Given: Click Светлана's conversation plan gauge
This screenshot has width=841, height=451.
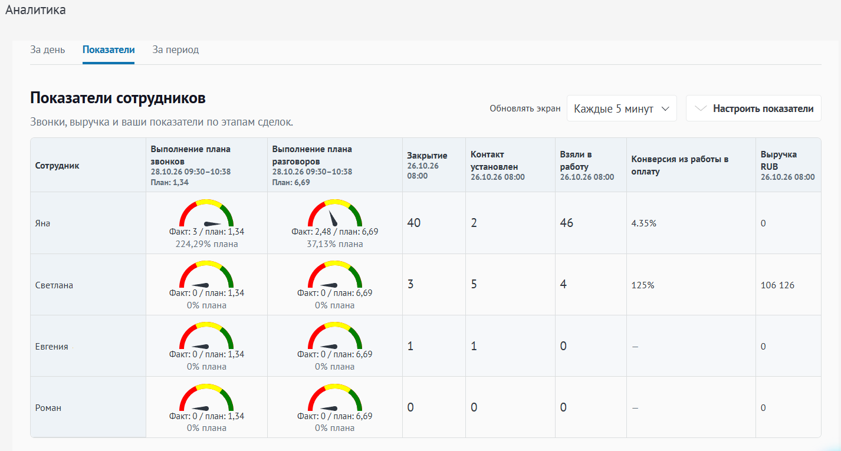Looking at the screenshot, I should click(x=335, y=275).
